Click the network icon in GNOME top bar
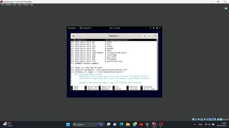 tap(150, 28)
